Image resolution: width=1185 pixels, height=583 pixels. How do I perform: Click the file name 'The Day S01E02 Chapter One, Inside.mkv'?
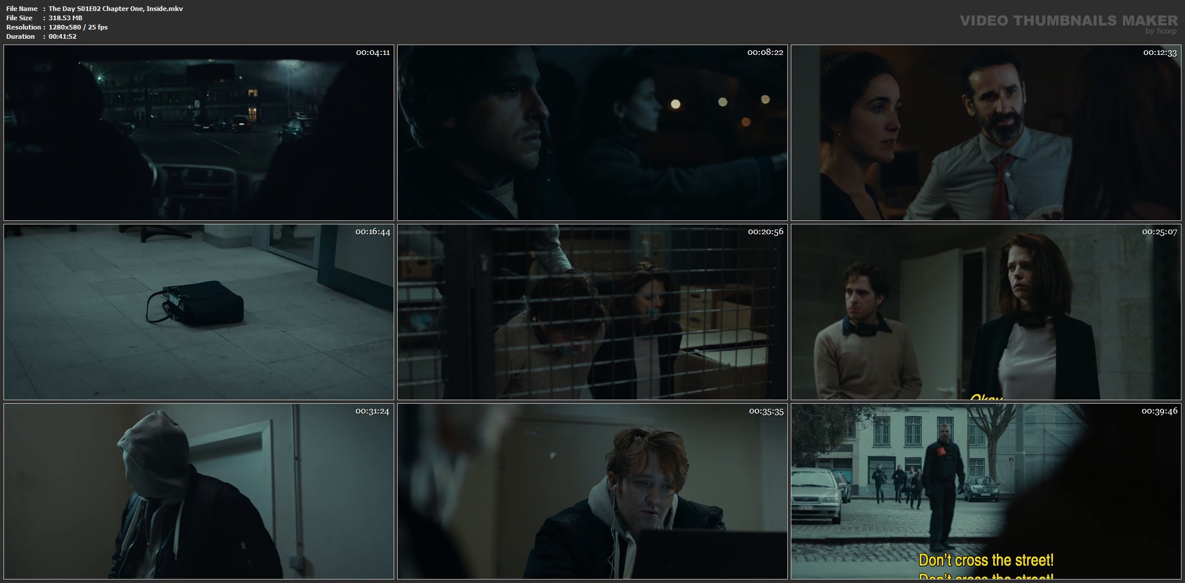point(116,9)
